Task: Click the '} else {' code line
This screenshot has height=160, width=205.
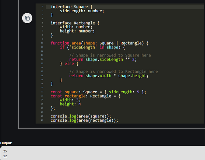Action: tap(69, 64)
